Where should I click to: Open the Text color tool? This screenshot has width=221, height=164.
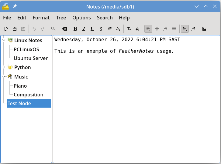tap(129, 29)
